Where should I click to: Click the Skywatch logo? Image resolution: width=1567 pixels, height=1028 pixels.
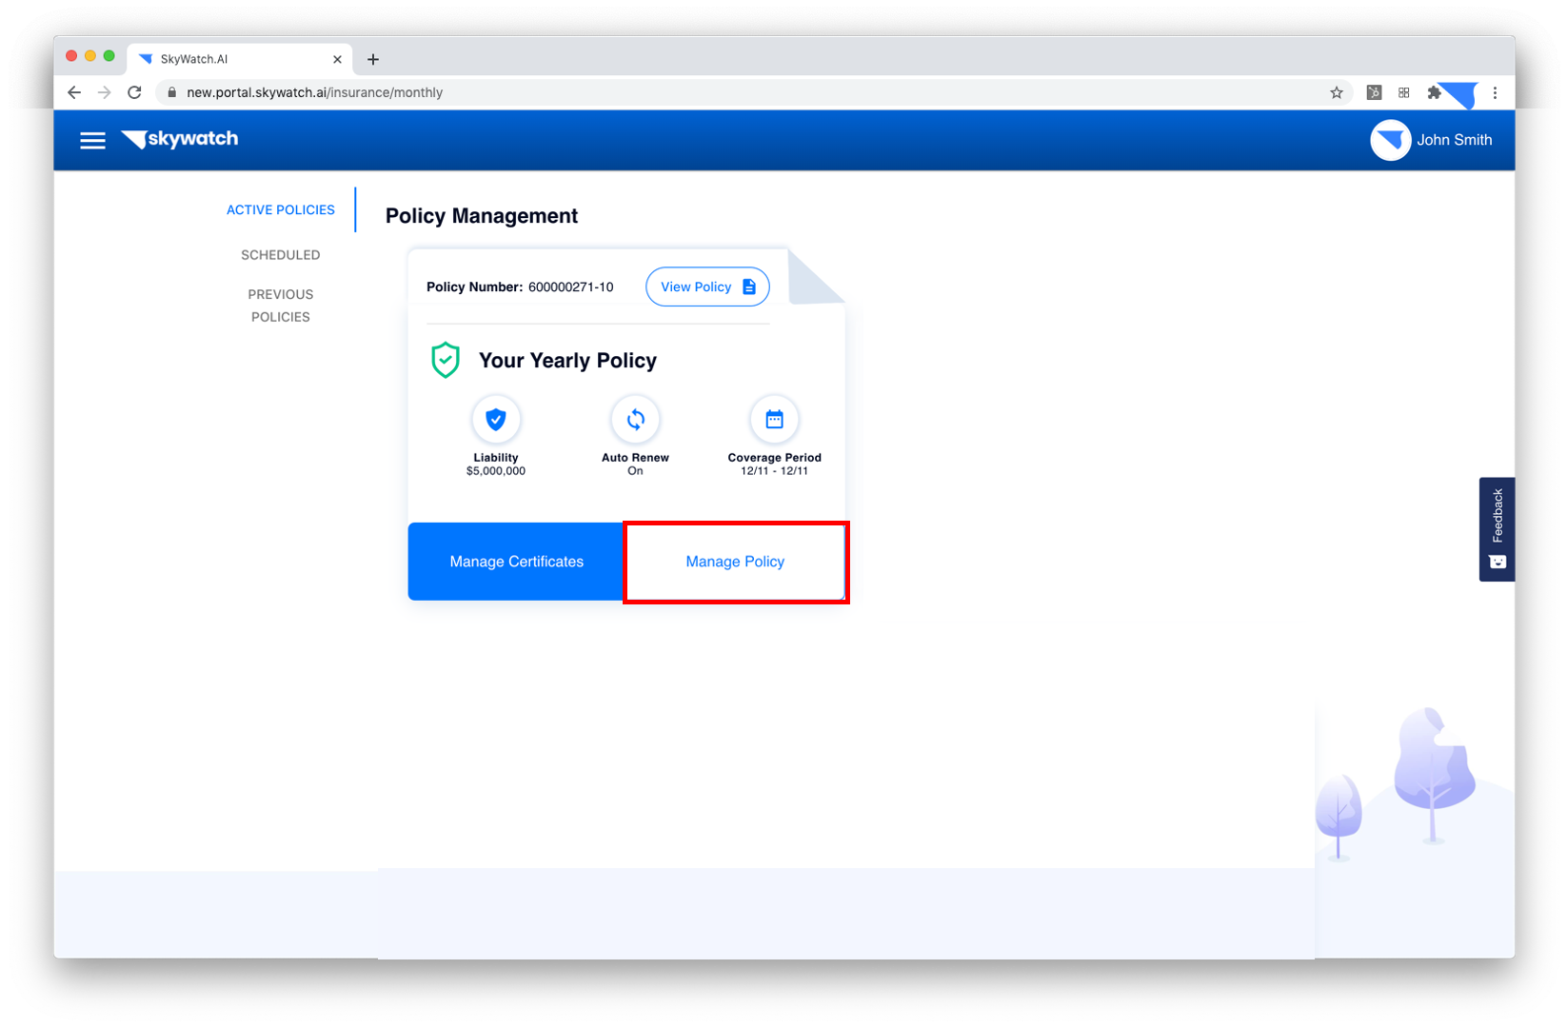(x=180, y=139)
